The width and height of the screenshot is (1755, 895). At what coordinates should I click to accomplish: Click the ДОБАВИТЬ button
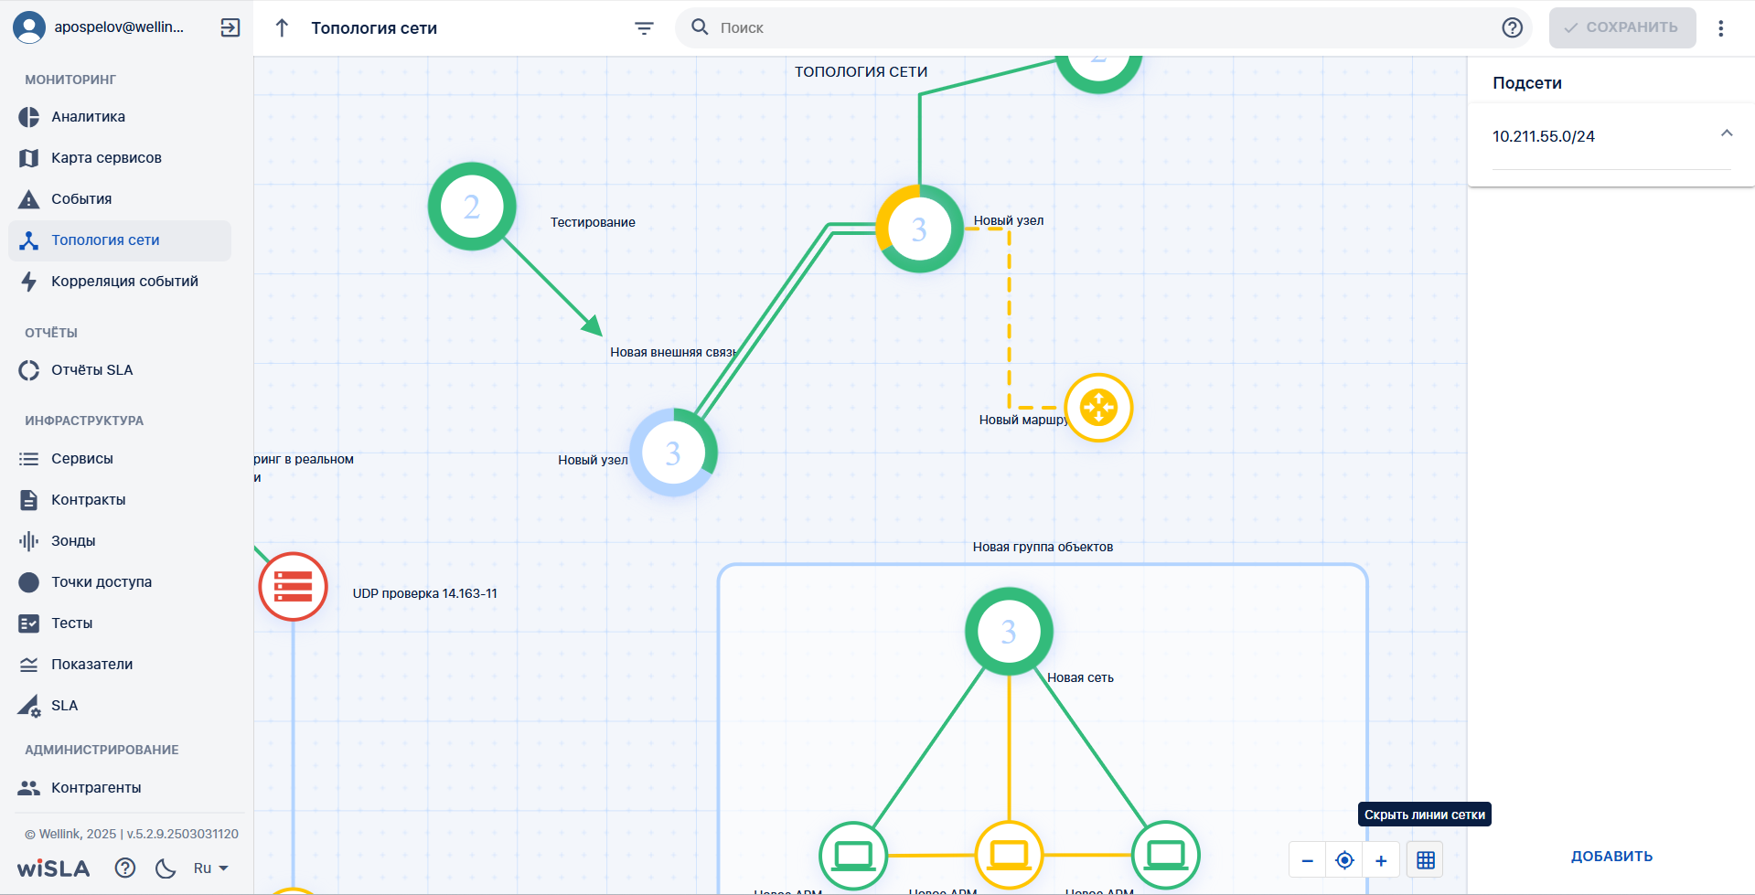pyautogui.click(x=1611, y=857)
